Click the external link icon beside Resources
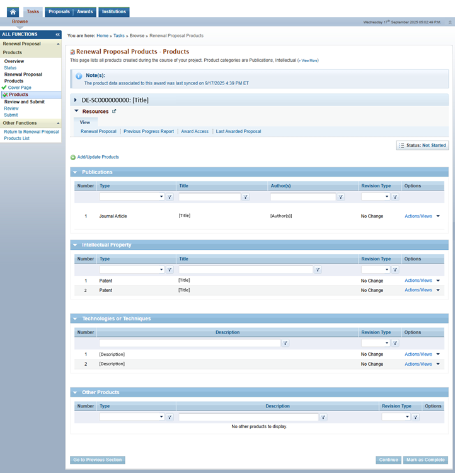The height and width of the screenshot is (473, 455). click(114, 112)
